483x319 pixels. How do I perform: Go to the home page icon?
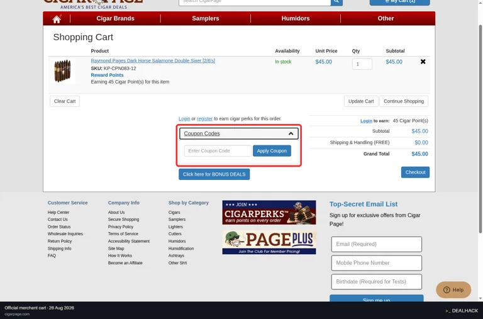(57, 19)
